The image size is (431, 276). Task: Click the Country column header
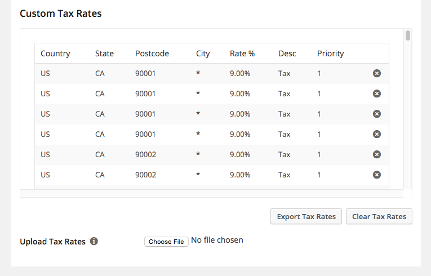55,54
